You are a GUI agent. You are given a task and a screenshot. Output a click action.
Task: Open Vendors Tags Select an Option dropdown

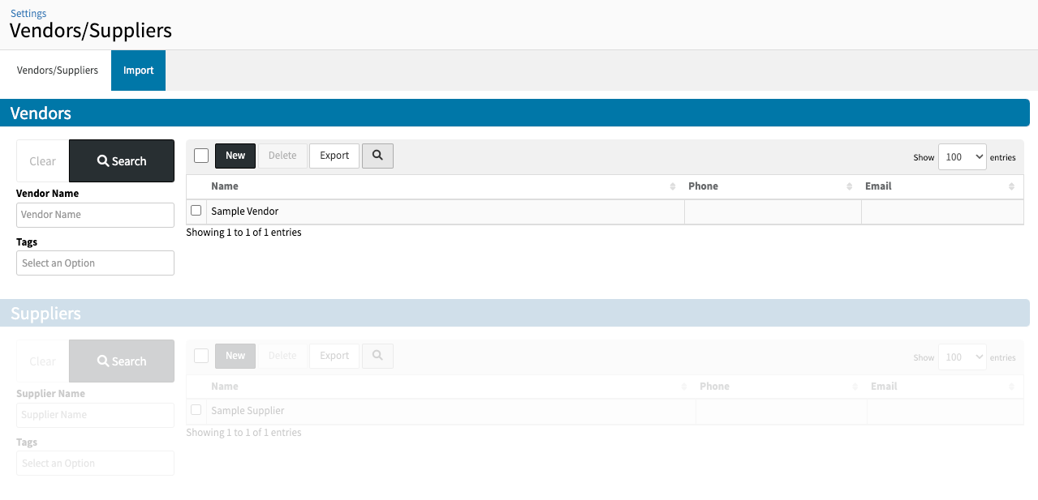coord(95,263)
